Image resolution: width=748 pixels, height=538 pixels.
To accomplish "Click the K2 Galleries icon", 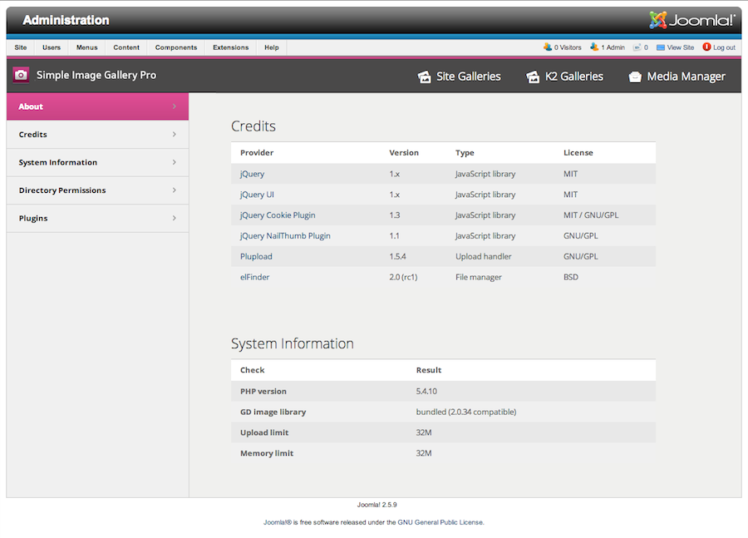I will pos(533,77).
